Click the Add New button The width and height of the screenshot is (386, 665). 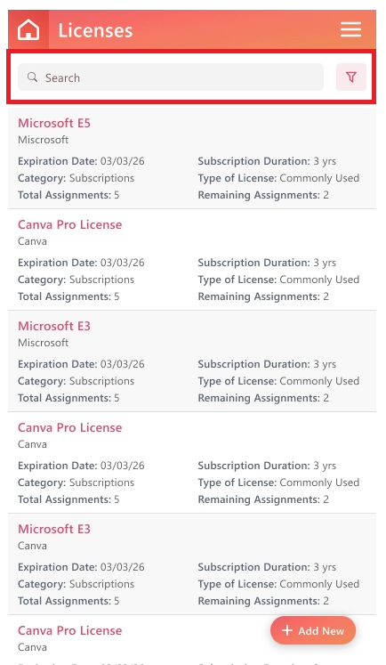click(313, 630)
